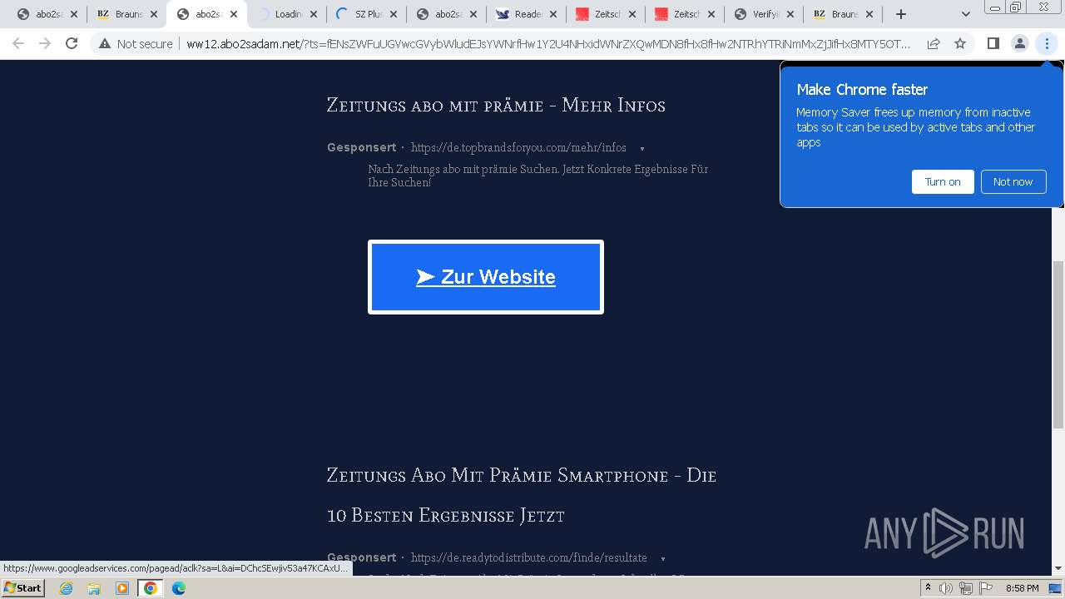Launch Internet Explorer from the taskbar
Image resolution: width=1065 pixels, height=599 pixels.
click(66, 588)
